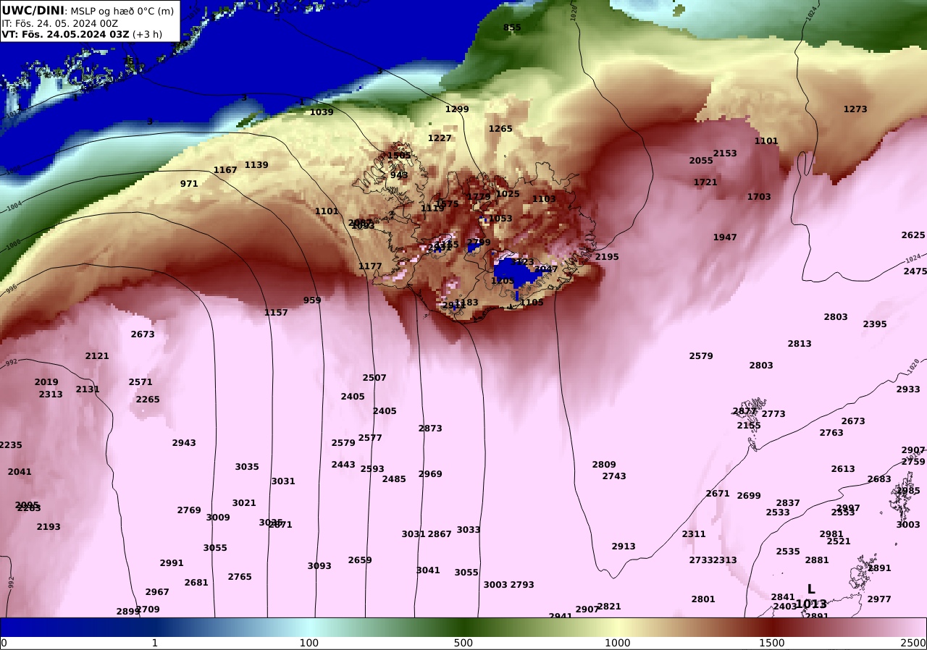Click the map value 2507
927x650 pixels.
(374, 378)
